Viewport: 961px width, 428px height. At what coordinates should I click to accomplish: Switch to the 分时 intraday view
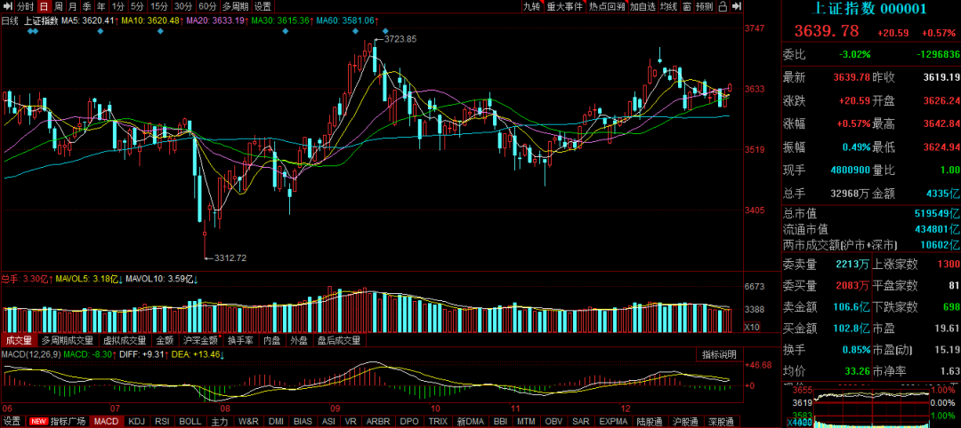coord(25,7)
